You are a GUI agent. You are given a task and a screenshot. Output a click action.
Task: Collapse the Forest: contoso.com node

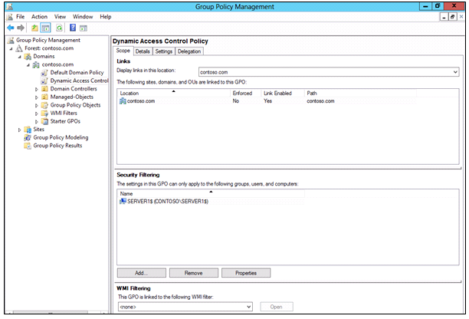(x=11, y=48)
